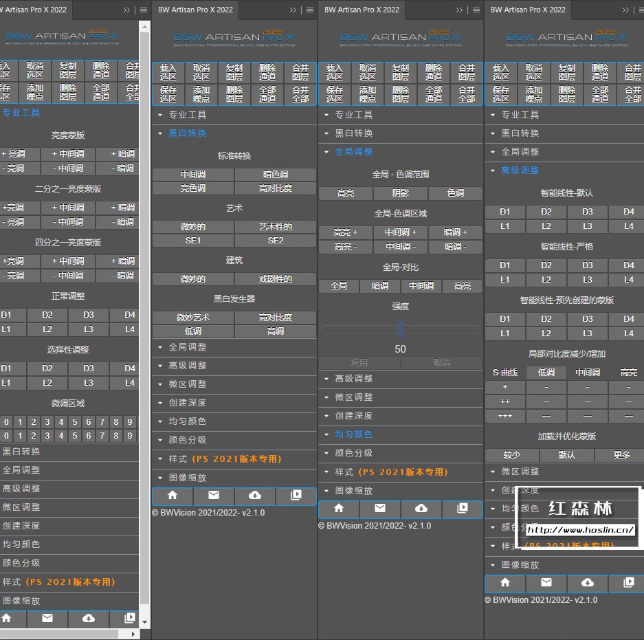Viewport: 644px width, 640px height.
Task: Click home icon in expanded 黑白转换 panel
Action: point(173,496)
